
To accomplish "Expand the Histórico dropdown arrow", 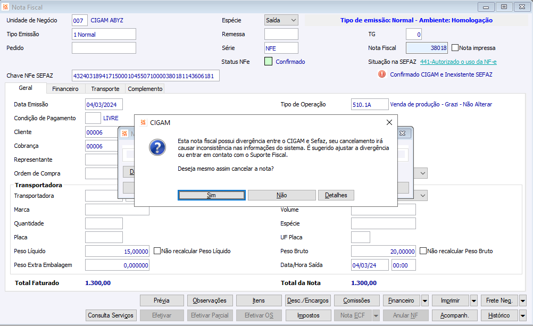I will pos(523,315).
